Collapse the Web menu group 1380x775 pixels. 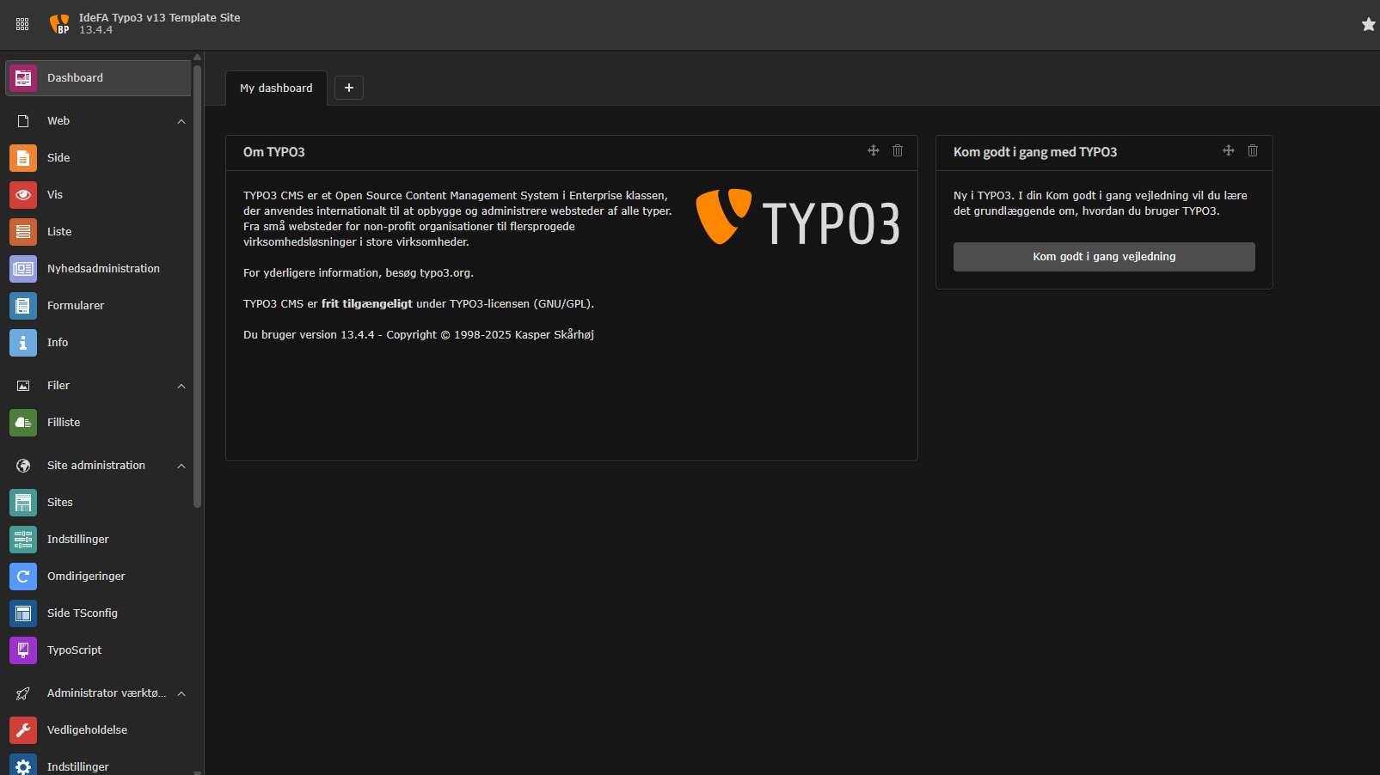(x=181, y=121)
